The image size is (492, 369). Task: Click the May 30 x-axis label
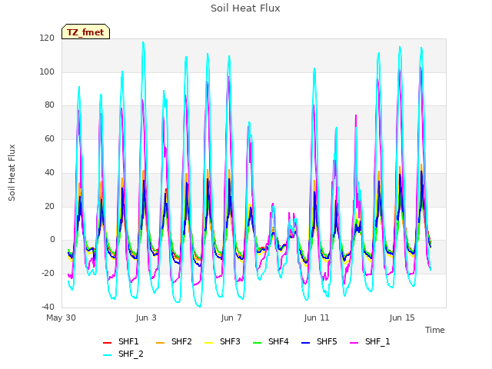click(61, 317)
